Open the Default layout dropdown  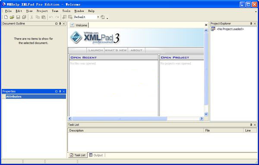point(98,17)
